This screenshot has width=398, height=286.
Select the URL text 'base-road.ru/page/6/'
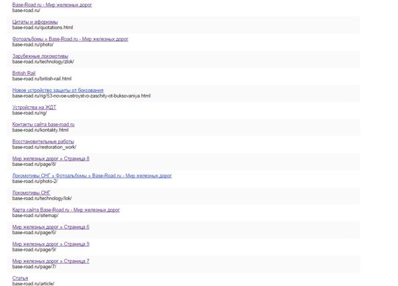point(34,232)
